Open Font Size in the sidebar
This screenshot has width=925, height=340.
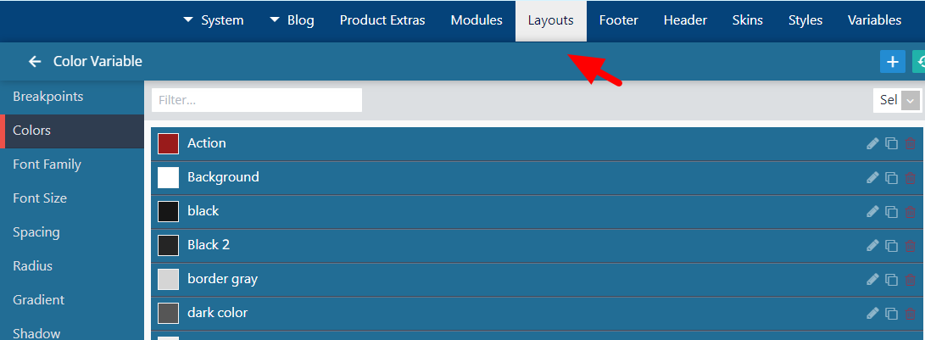coord(72,199)
